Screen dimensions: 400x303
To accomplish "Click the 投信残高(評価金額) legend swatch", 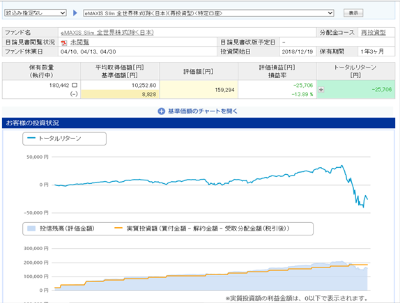I will [31, 228].
